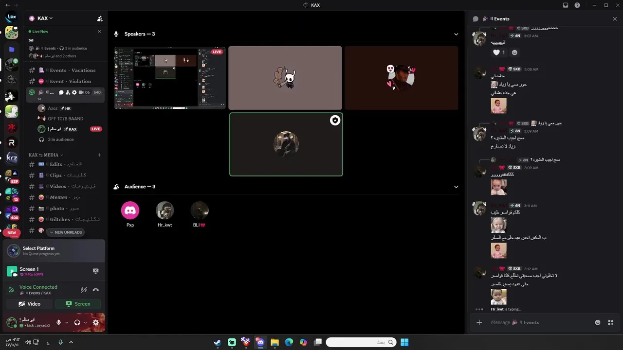The image size is (623, 350).
Task: Click the Windows Start button
Action: pyautogui.click(x=404, y=342)
